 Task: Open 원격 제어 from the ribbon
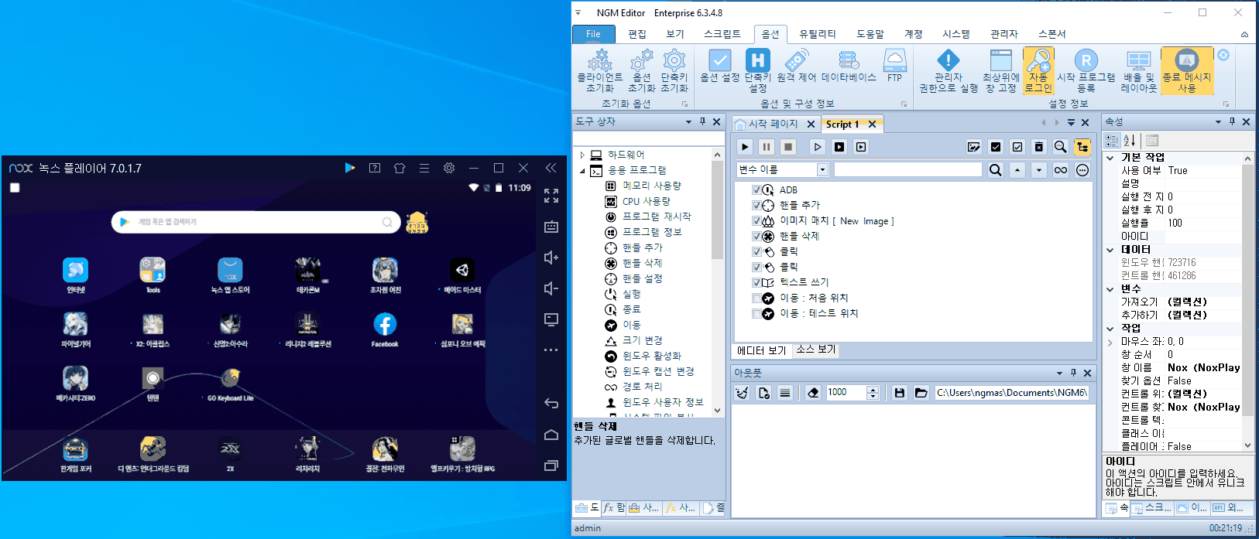(x=797, y=66)
